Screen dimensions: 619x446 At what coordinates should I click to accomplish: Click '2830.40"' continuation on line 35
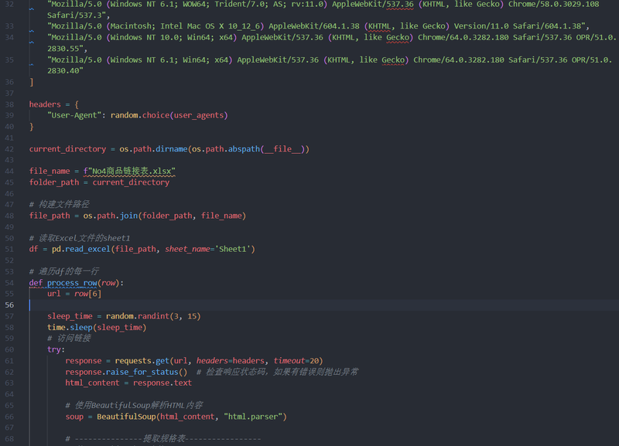click(x=65, y=71)
